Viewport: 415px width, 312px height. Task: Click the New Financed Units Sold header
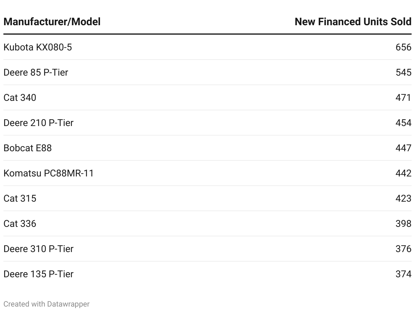tap(353, 22)
